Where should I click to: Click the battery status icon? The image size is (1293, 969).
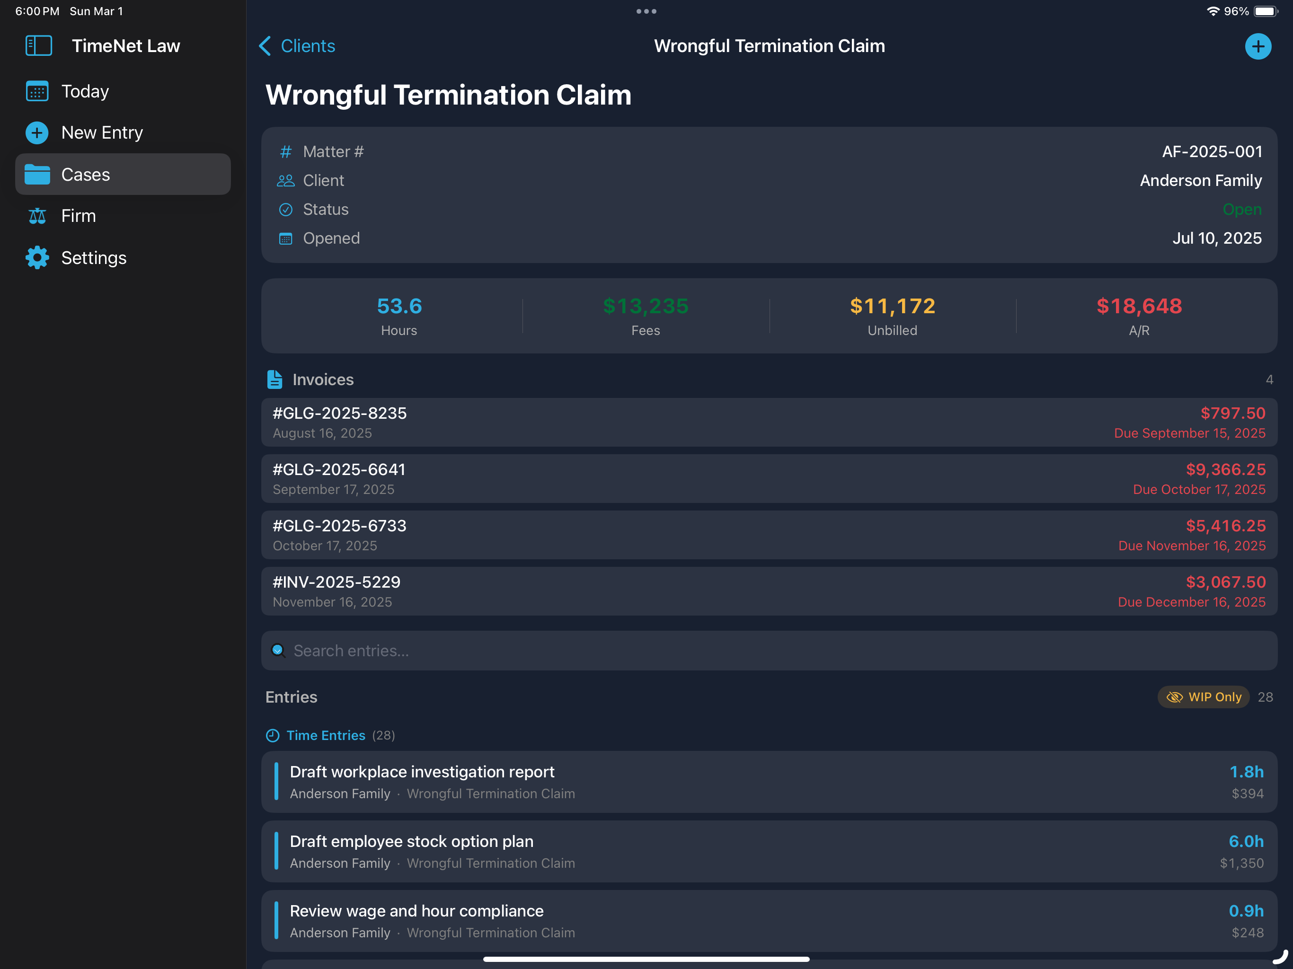(1266, 11)
